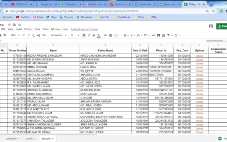Open the Insert menu
Screen dimensions: 227x142
point(19,29)
